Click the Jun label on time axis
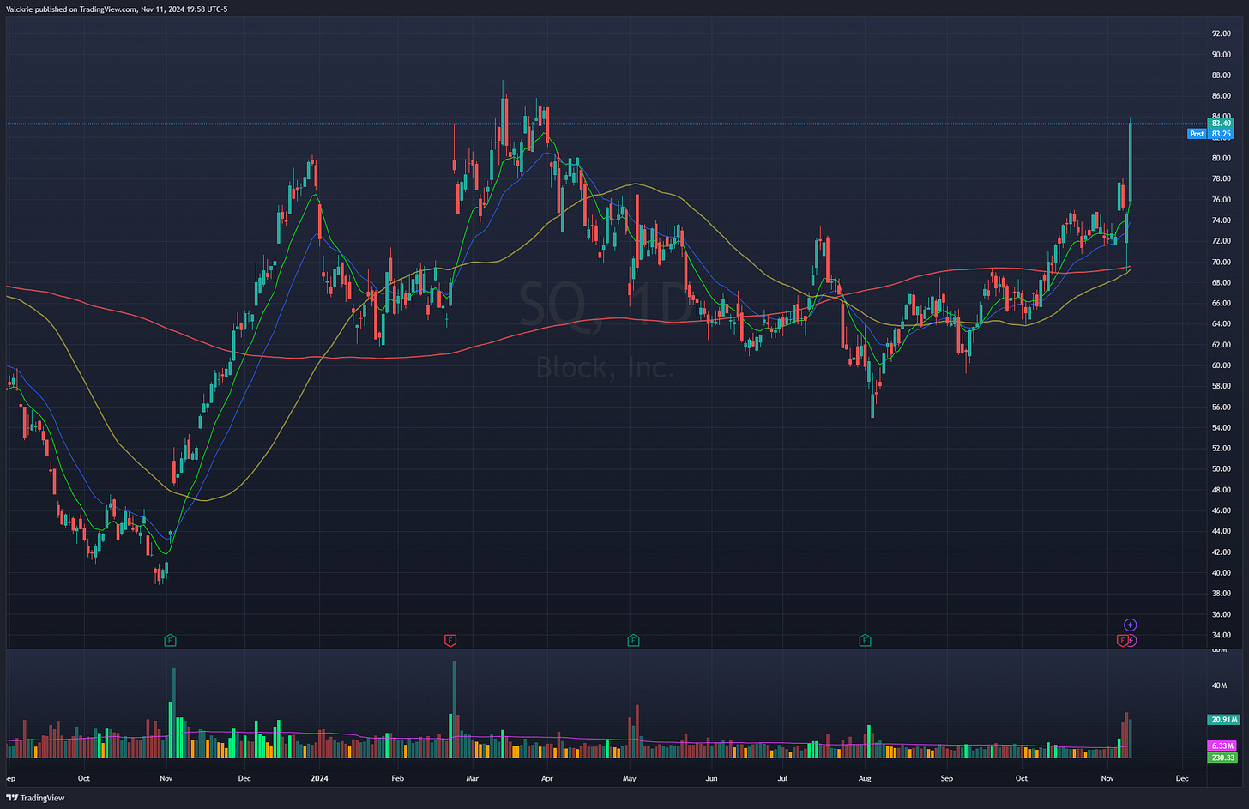The width and height of the screenshot is (1249, 809). point(710,779)
